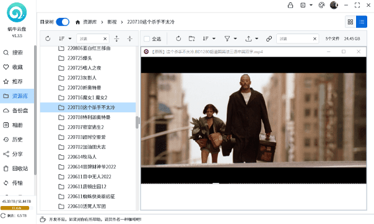374x224 pixels.
Task: Check the 全选 select-all checkbox
Action: point(147,38)
